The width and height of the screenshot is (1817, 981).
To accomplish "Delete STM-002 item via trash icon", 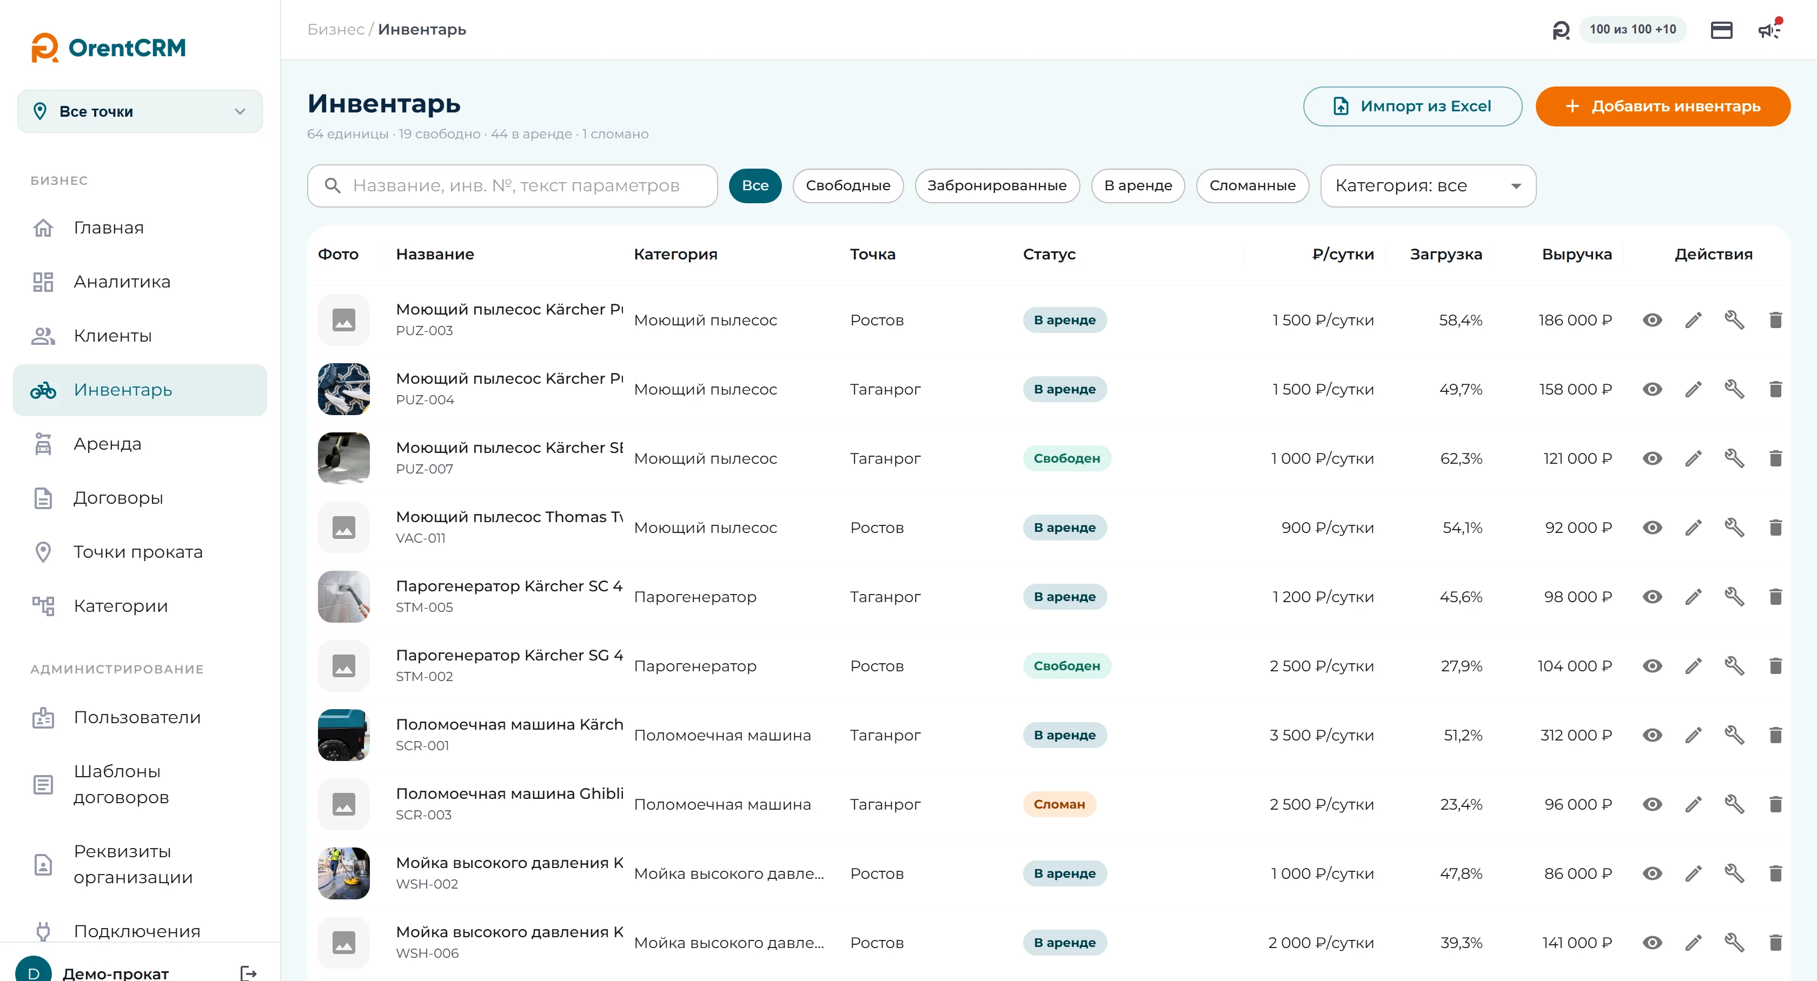I will pos(1775,665).
